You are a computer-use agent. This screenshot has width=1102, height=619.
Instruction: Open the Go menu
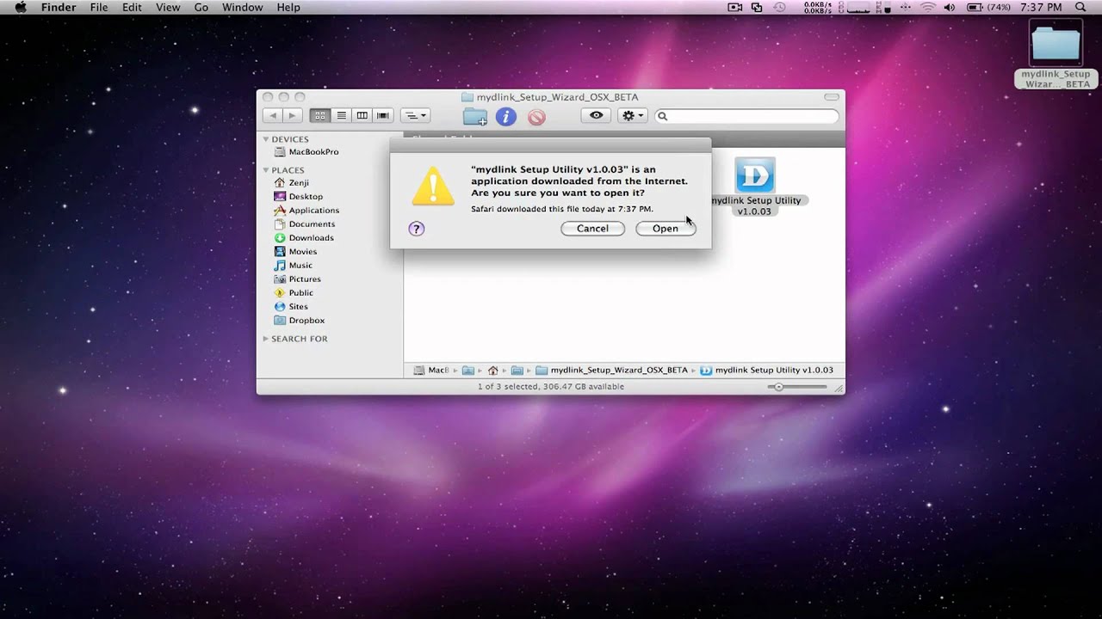click(201, 8)
